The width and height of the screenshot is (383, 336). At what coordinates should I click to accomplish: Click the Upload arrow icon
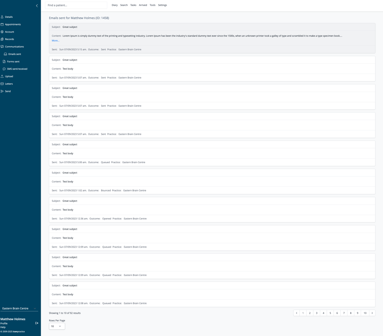click(2, 76)
